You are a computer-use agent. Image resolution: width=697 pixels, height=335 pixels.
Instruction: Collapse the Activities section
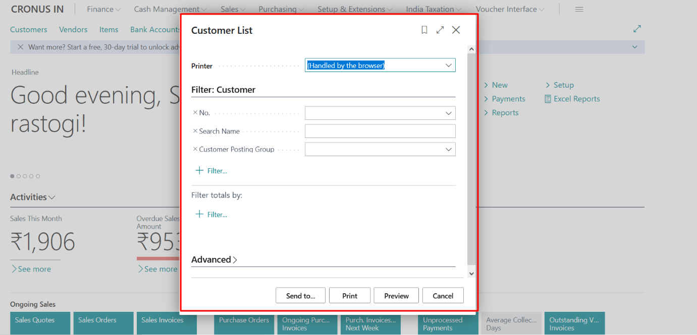[x=52, y=197]
